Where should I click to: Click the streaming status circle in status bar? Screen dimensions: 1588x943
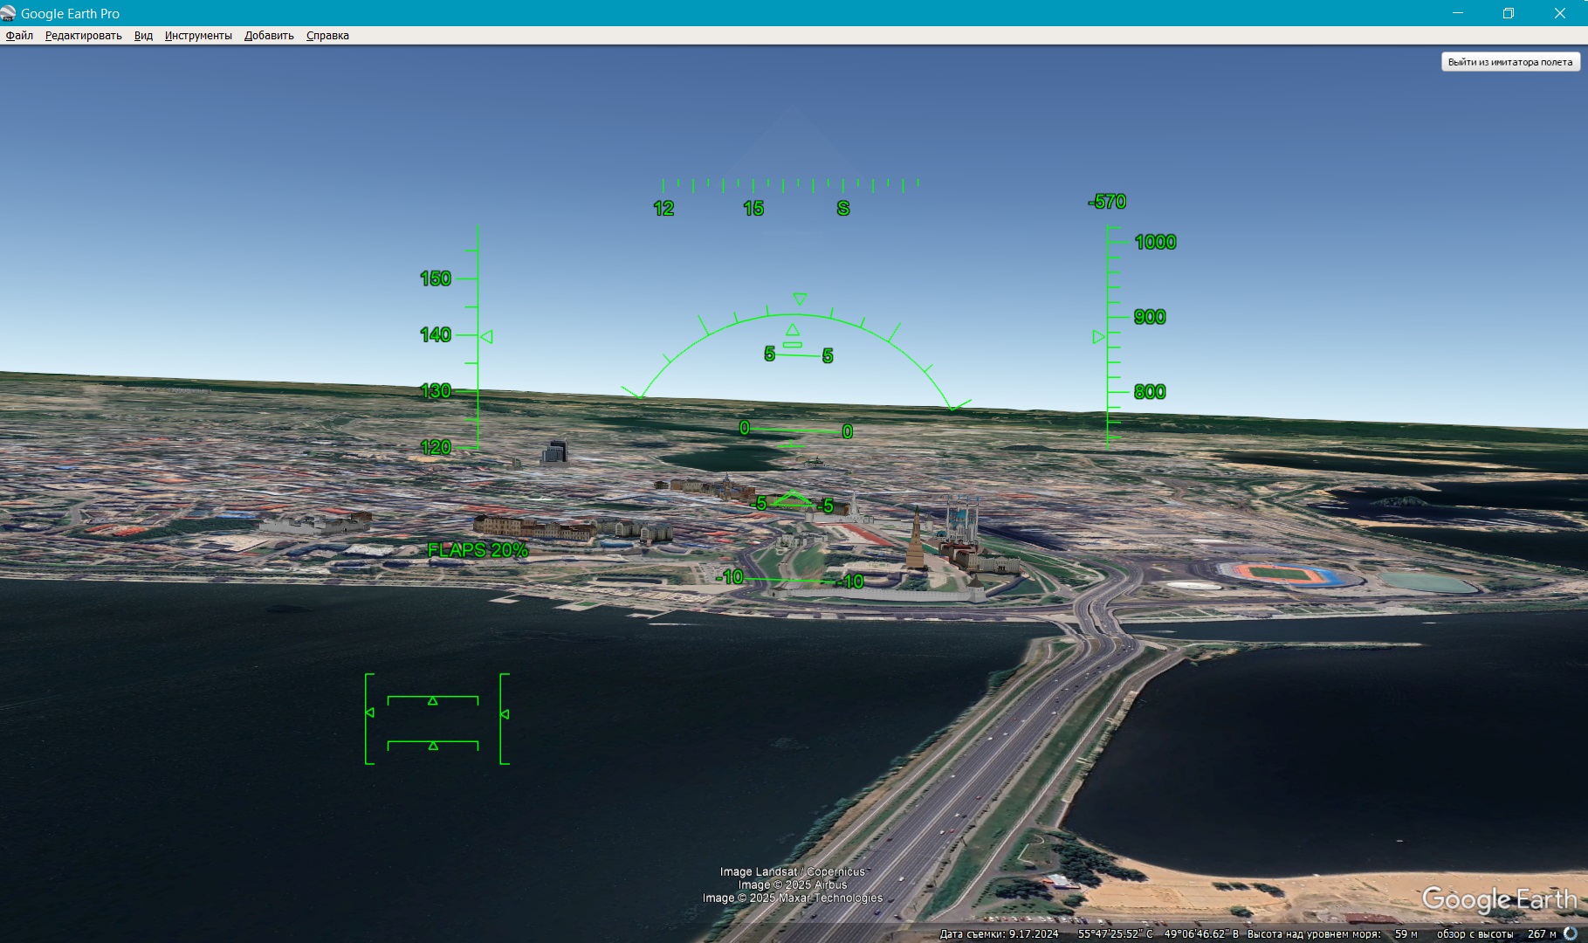tap(1570, 933)
